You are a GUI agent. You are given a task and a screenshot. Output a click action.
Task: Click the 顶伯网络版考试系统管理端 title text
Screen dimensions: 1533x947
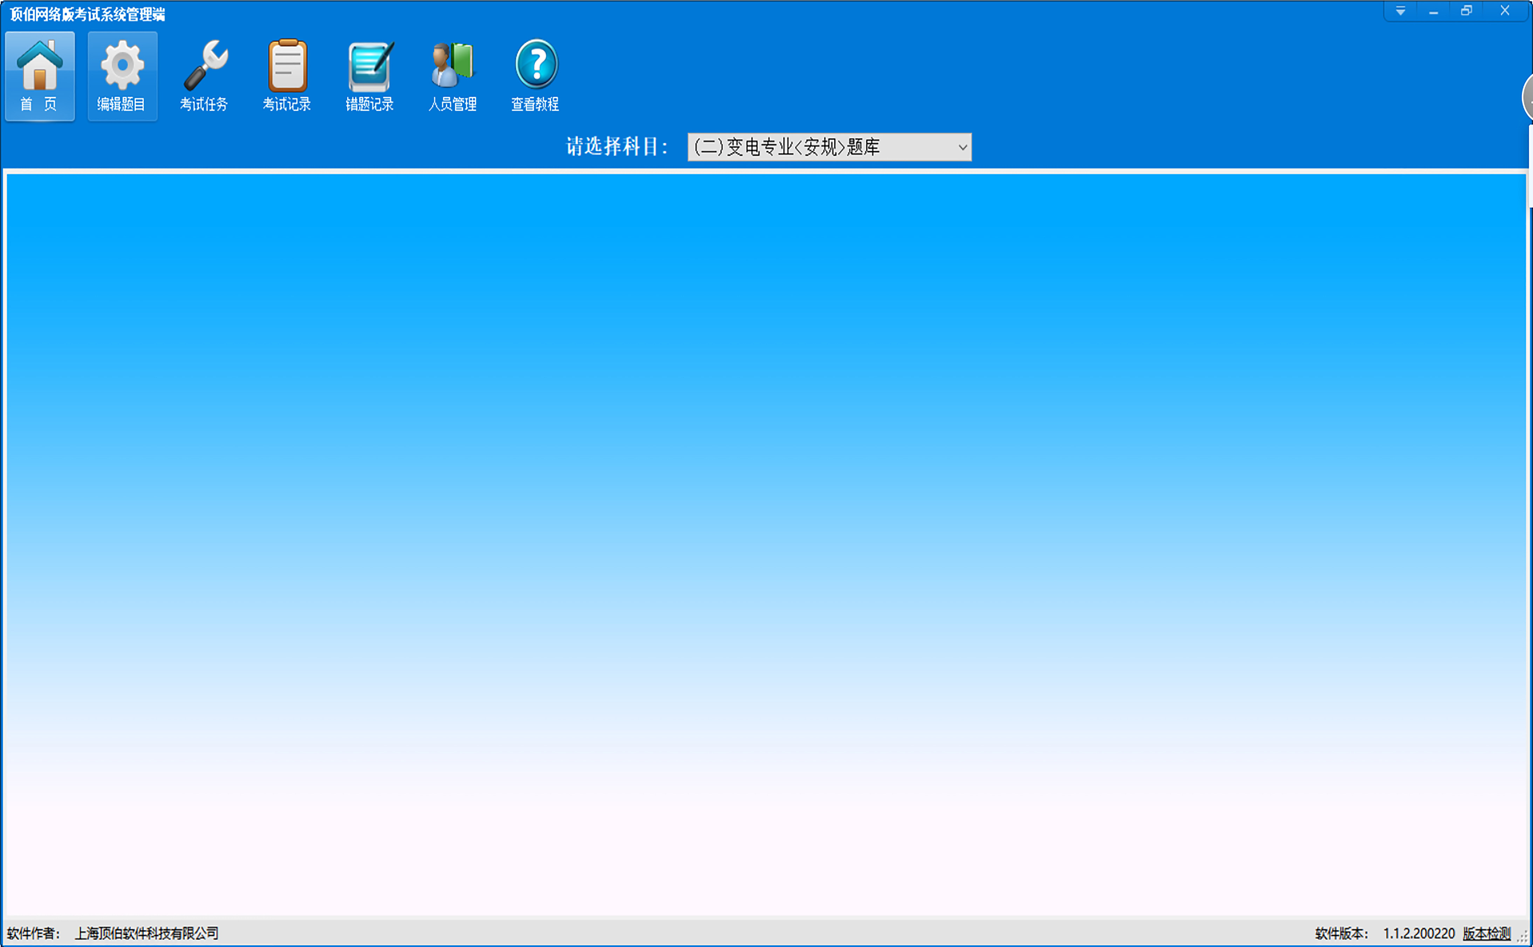[x=88, y=14]
